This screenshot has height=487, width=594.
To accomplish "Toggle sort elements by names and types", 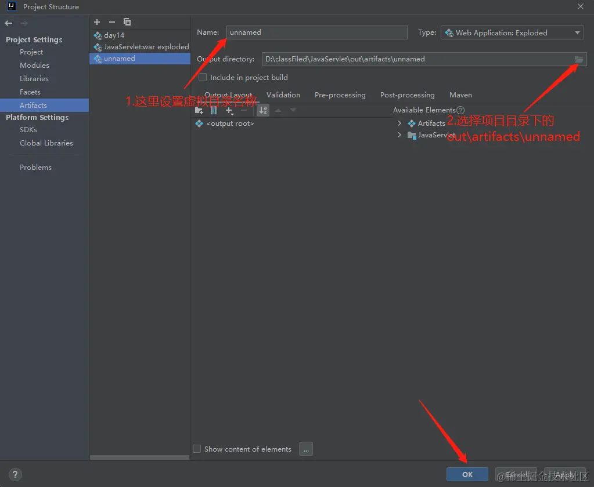I will pyautogui.click(x=263, y=110).
